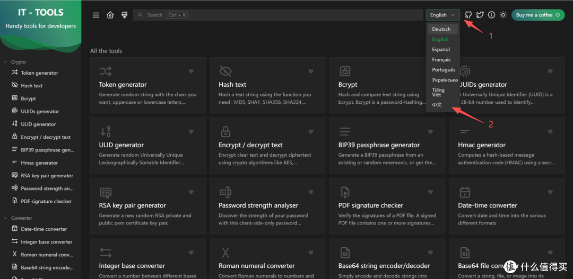Viewport: 573px width, 279px height.
Task: Open the GitHub repository icon
Action: click(468, 15)
